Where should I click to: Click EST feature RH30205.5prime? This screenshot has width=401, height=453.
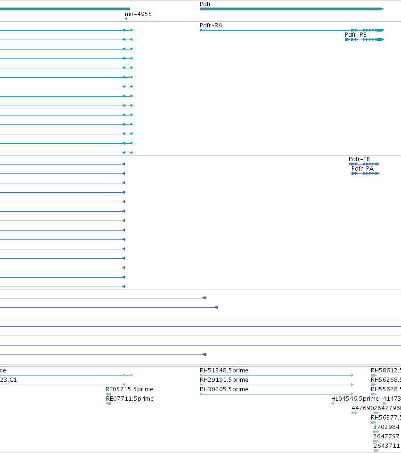pyautogui.click(x=224, y=389)
